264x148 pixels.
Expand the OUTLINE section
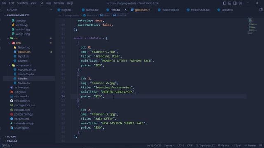(x=12, y=136)
